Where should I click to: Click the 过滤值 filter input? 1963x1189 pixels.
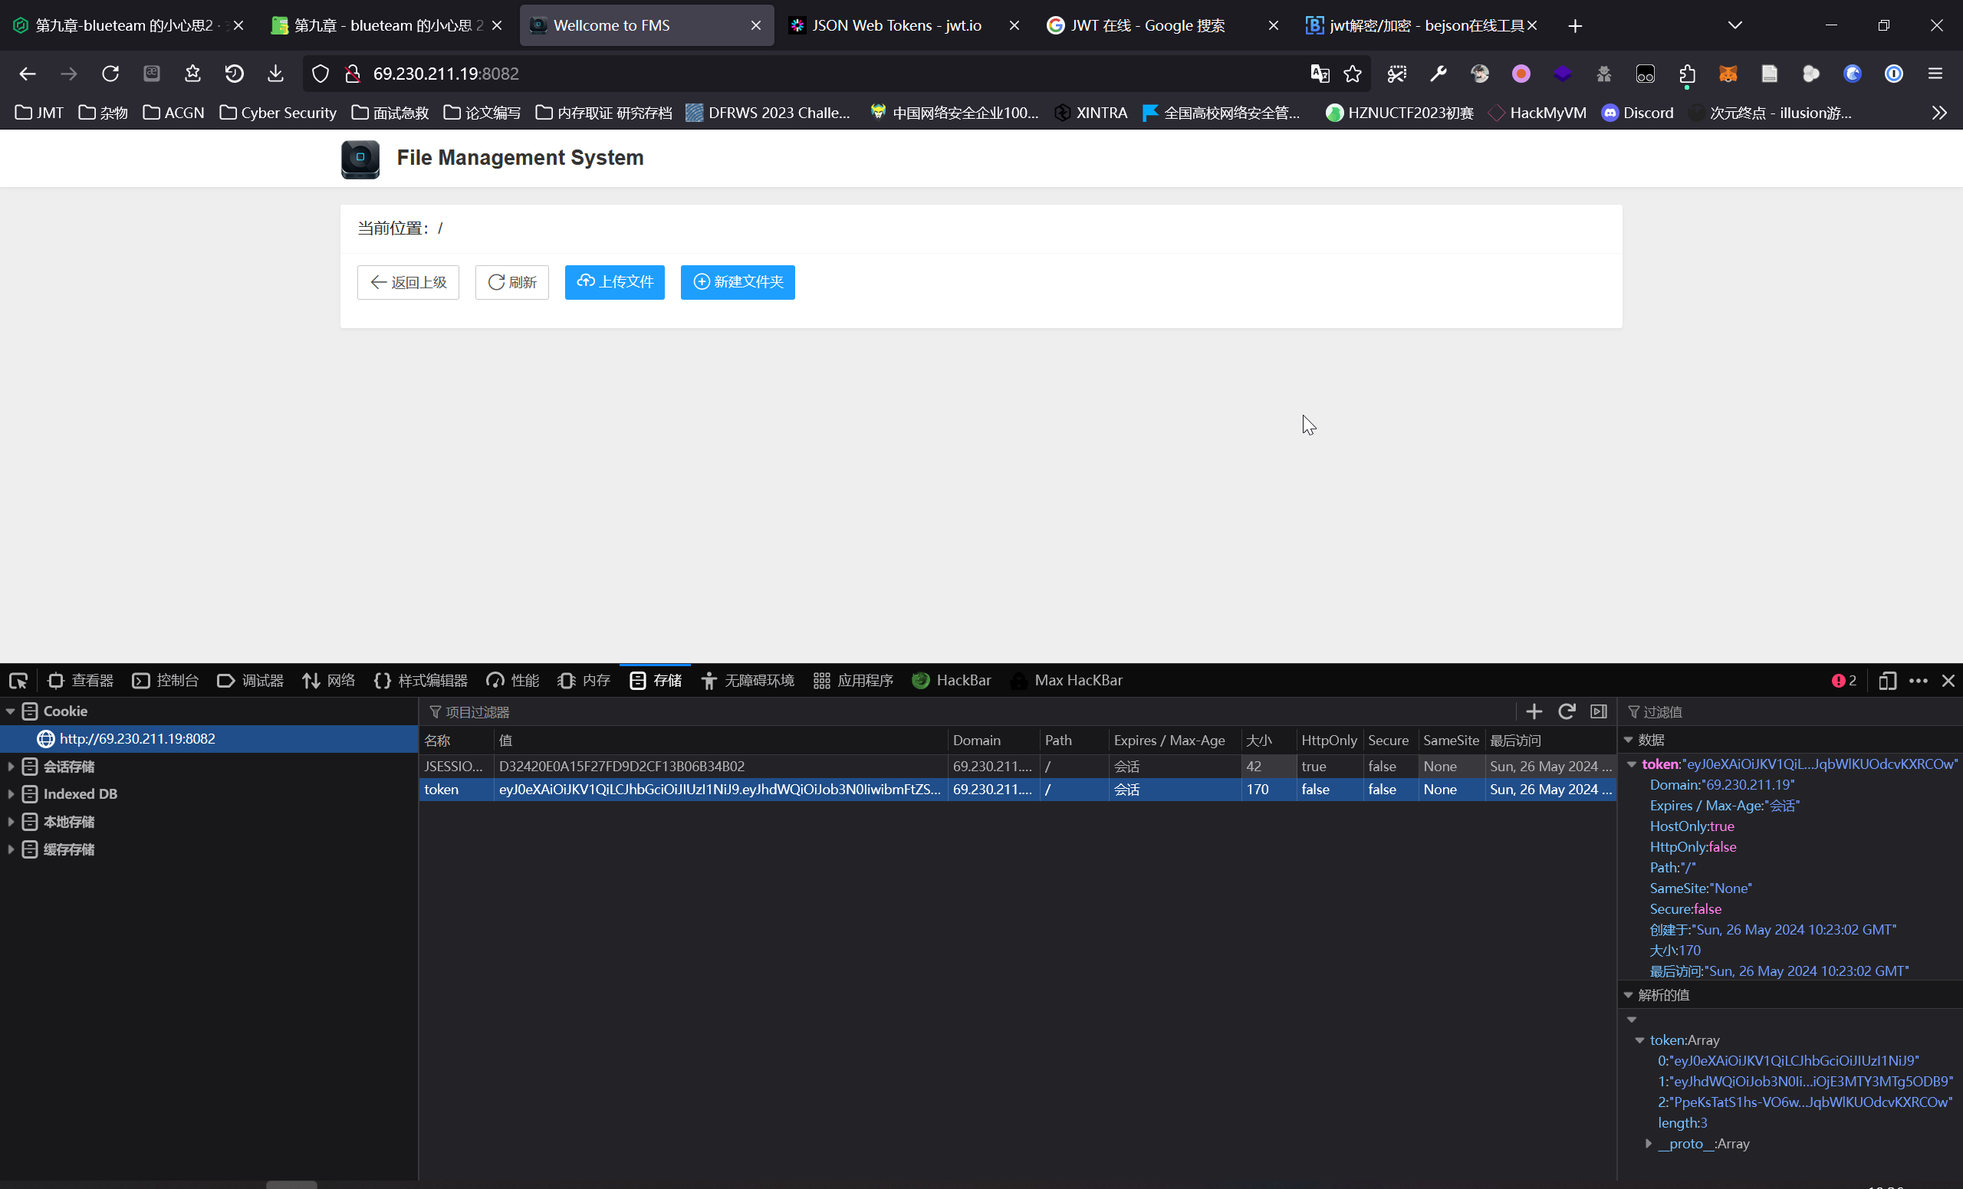click(1793, 712)
